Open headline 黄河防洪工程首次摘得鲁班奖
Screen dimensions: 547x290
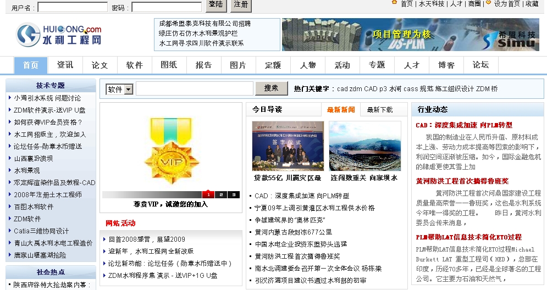pyautogui.click(x=462, y=181)
